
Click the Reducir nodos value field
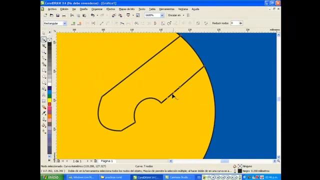click(234, 23)
